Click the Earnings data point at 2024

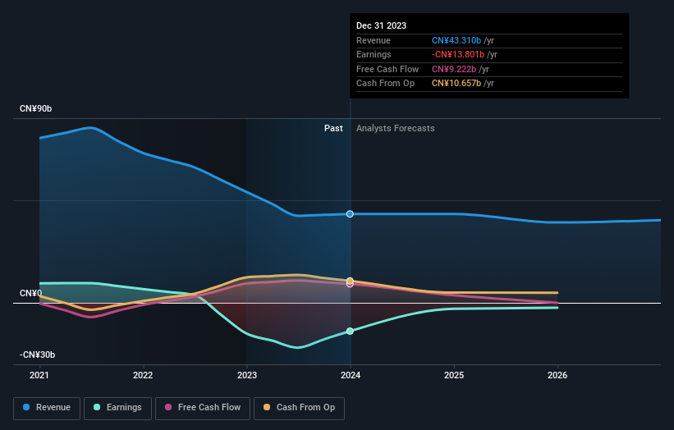350,331
